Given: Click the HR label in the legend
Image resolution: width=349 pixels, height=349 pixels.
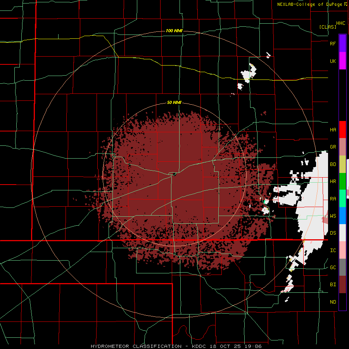Looking at the screenshot, I should [333, 181].
